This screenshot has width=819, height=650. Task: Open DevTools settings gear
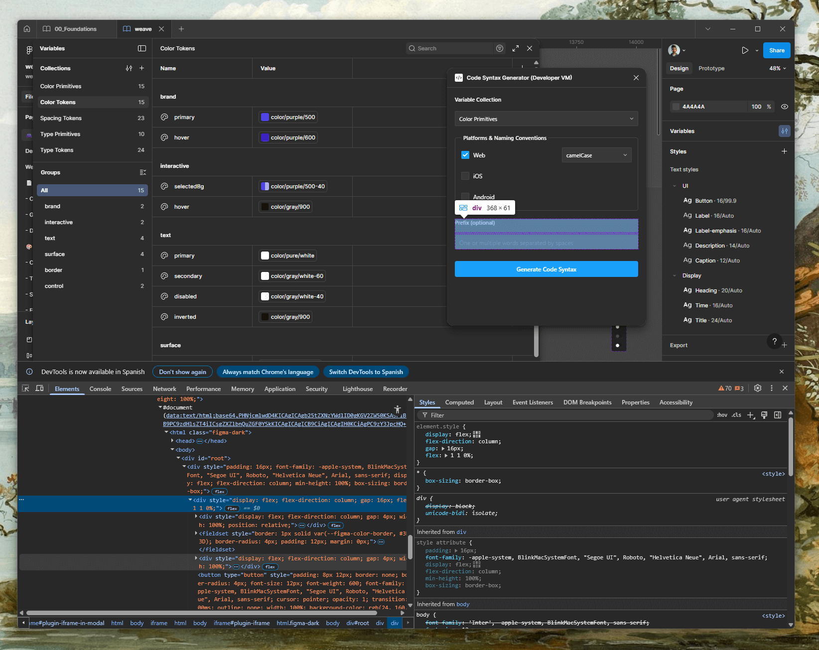pos(758,389)
